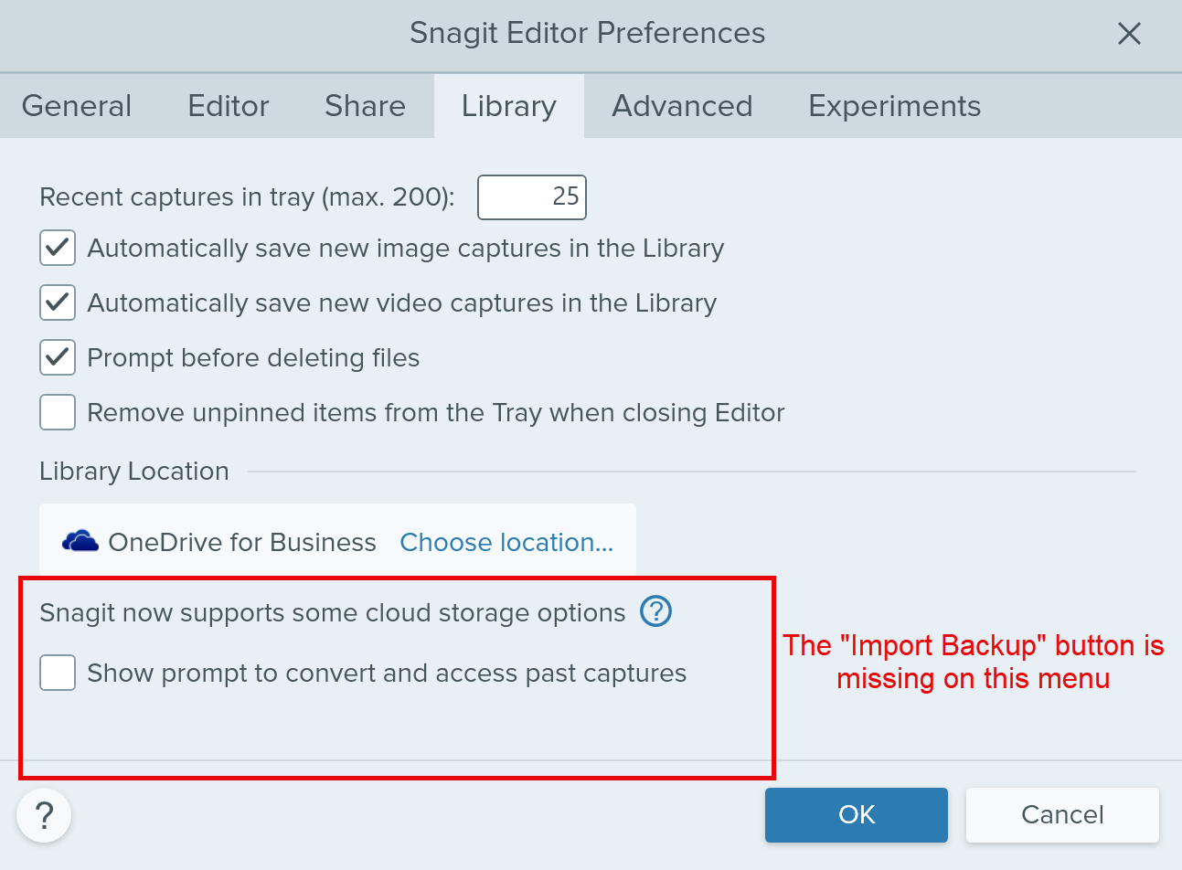This screenshot has width=1182, height=870.
Task: Go to the Share tab
Action: [365, 106]
